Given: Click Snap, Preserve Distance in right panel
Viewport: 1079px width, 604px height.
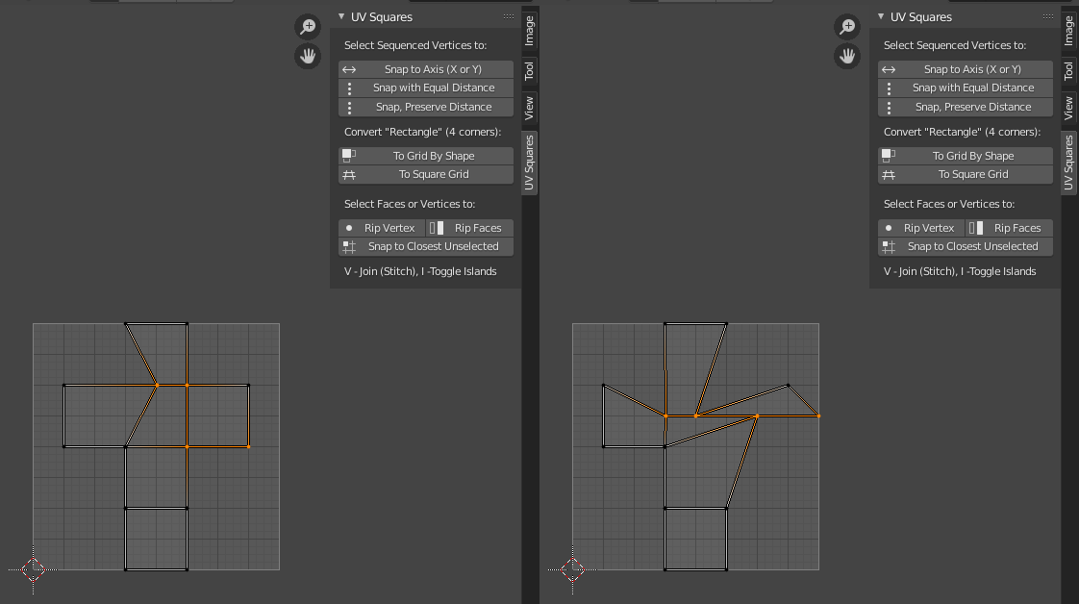Looking at the screenshot, I should (966, 108).
